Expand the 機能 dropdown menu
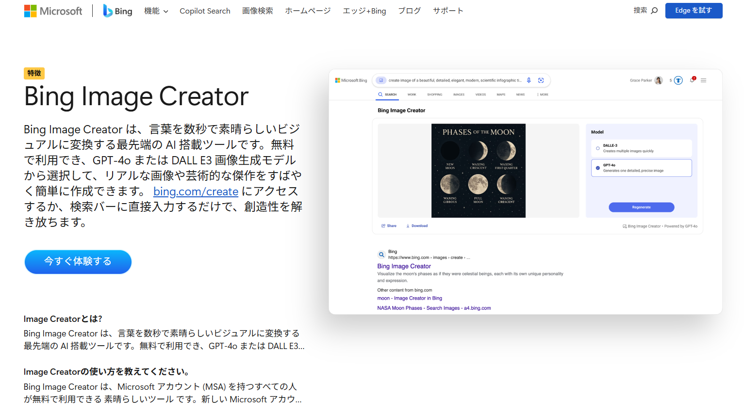This screenshot has width=744, height=414. pos(156,11)
